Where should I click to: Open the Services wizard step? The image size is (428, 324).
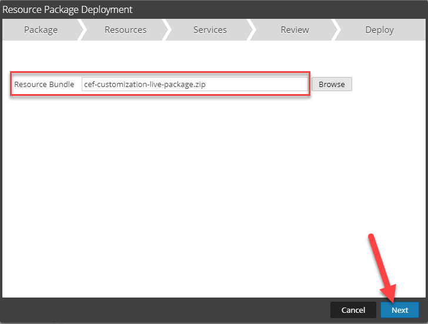tap(210, 30)
